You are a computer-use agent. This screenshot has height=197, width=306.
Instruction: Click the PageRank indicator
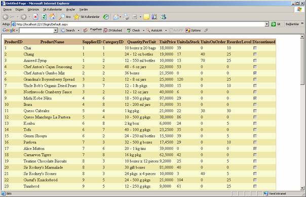[x=96, y=30]
